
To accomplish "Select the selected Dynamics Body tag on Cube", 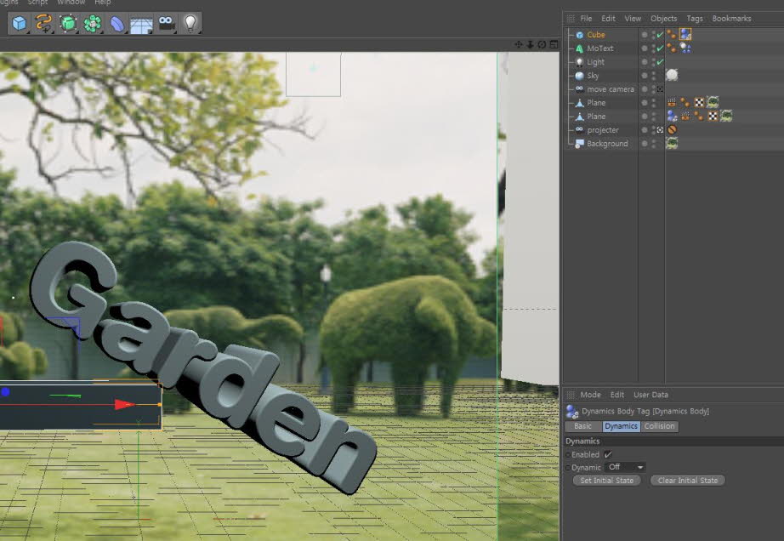I will pyautogui.click(x=685, y=34).
